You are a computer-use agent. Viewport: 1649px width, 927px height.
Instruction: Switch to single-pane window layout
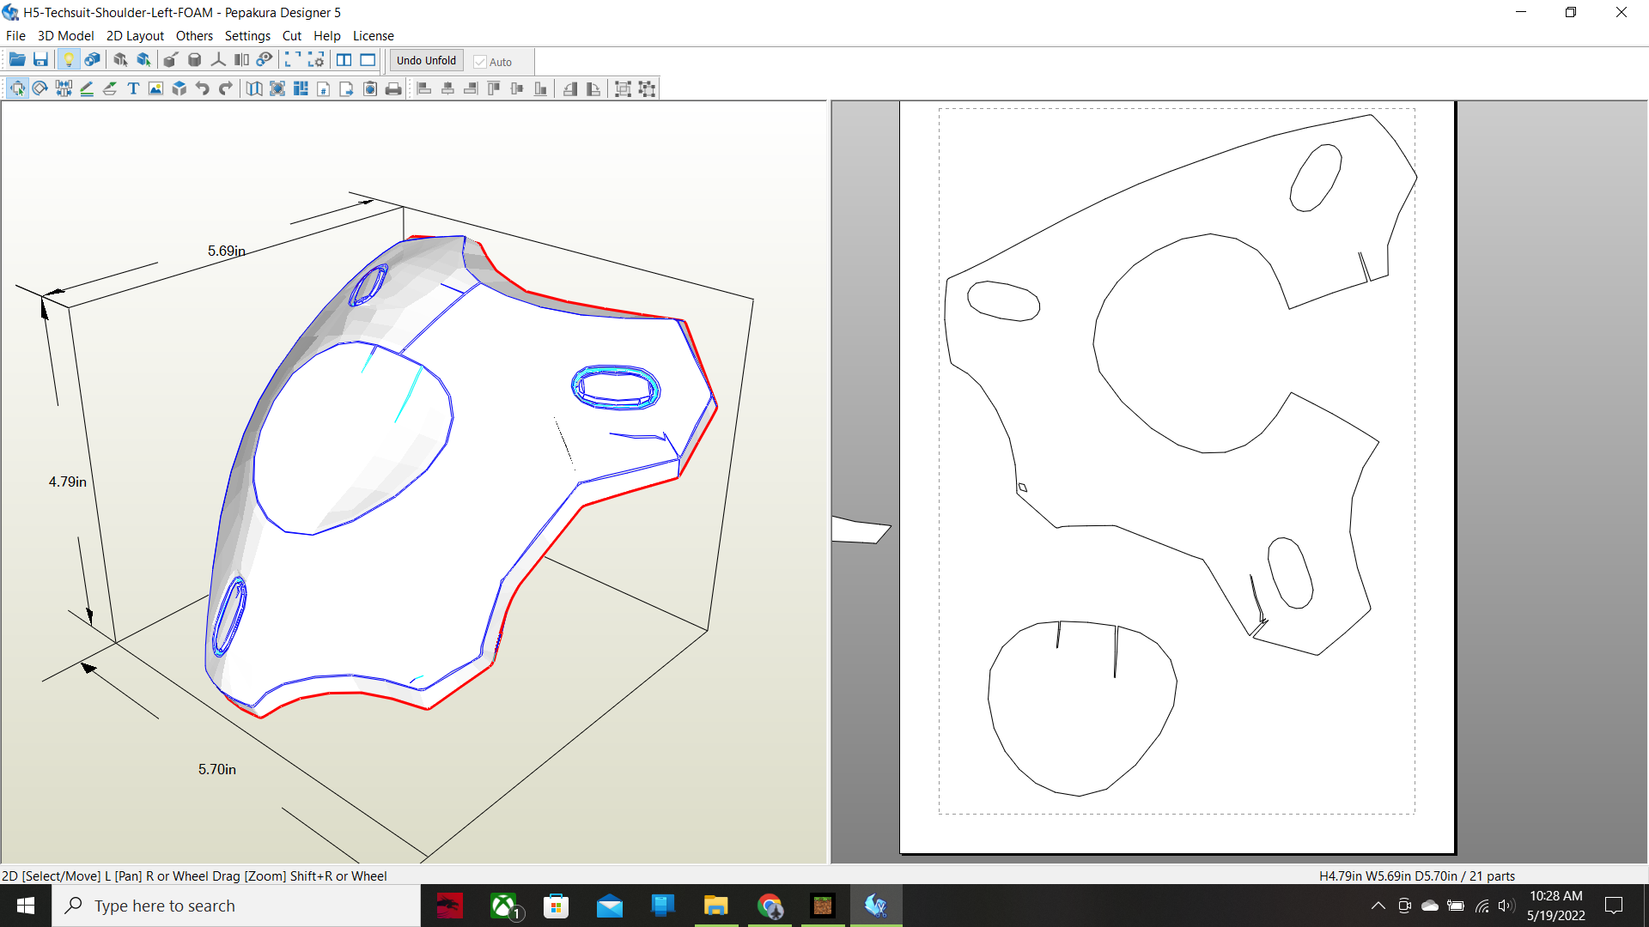(368, 60)
